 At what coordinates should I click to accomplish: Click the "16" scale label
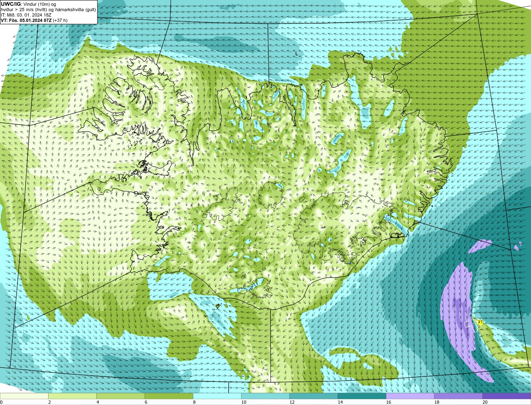(388, 402)
